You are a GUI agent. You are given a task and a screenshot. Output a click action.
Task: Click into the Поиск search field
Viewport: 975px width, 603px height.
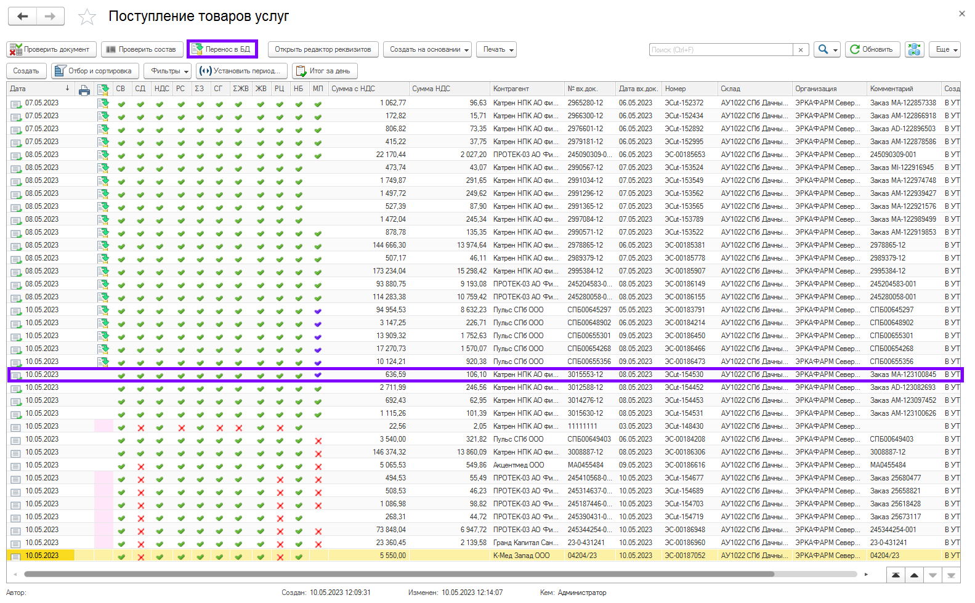click(721, 50)
